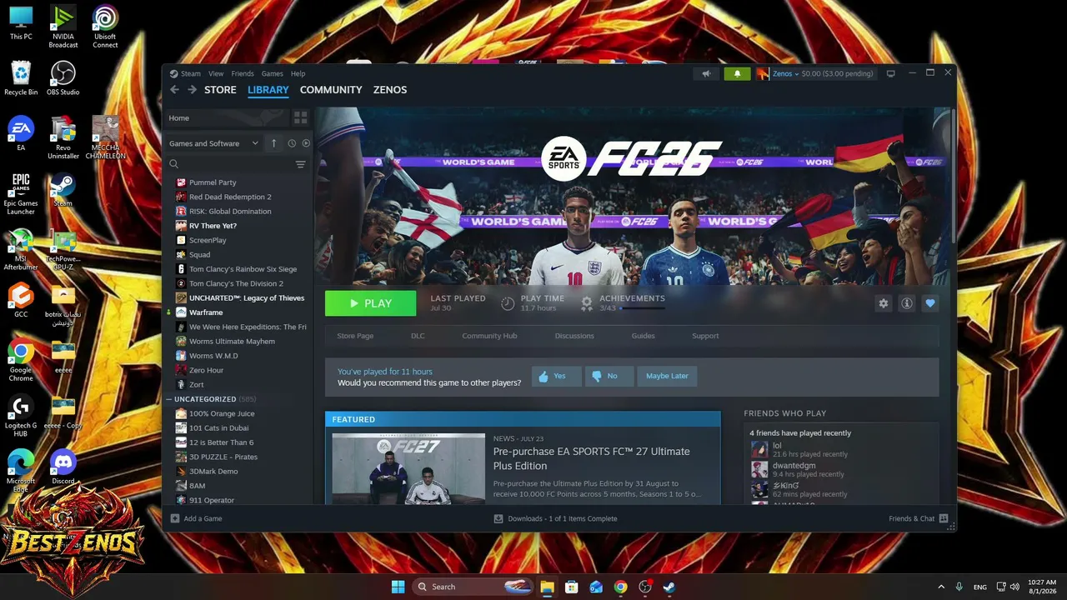Open the announcements megaphone icon
Screen dimensions: 1067x600
click(x=706, y=73)
